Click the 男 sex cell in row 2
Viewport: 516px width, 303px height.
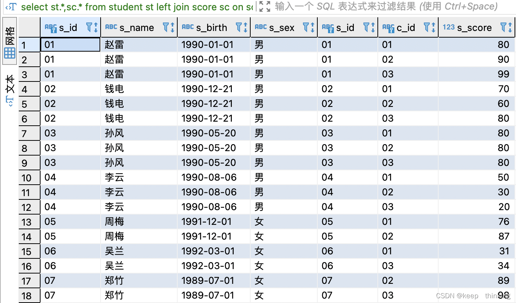[284, 59]
